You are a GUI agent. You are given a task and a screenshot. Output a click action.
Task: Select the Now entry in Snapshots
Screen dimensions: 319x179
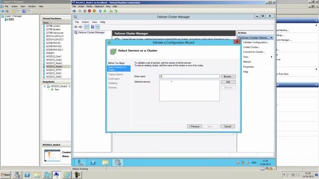pos(57,89)
